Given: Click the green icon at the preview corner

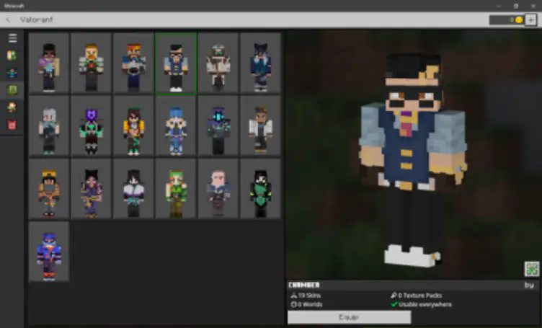Looking at the screenshot, I should (532, 269).
